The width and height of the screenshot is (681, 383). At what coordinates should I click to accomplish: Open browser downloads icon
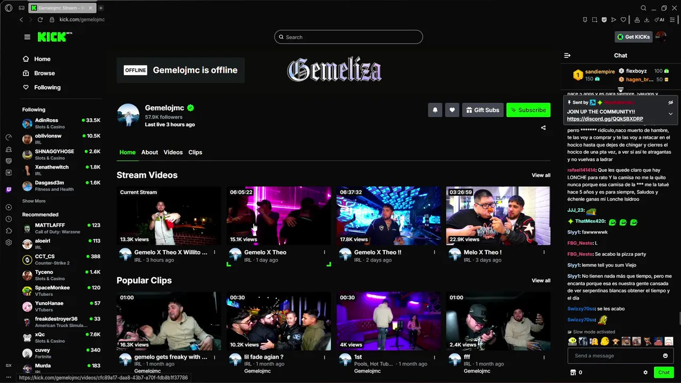tap(646, 20)
